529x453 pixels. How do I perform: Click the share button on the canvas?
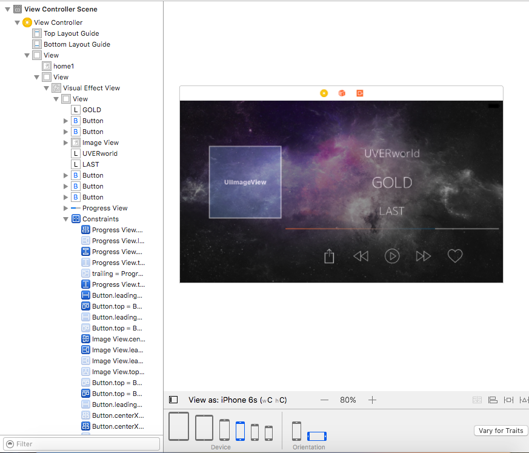(x=329, y=256)
